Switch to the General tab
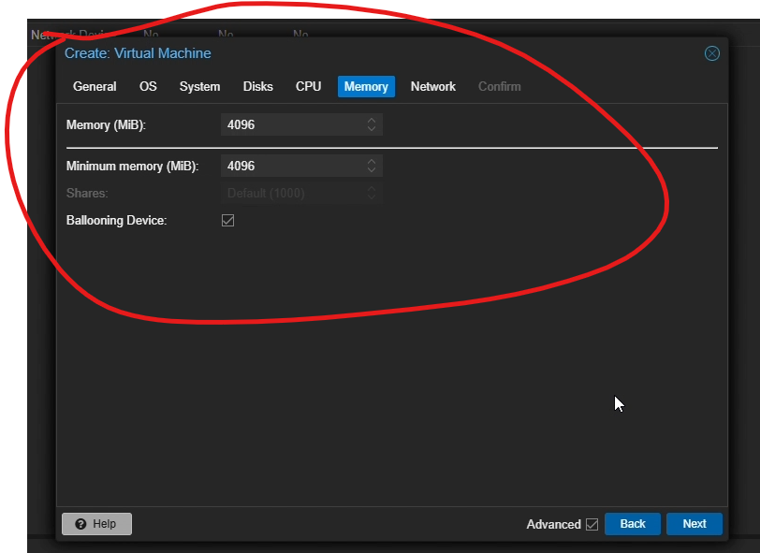Screen dimensions: 760x553 coord(95,87)
